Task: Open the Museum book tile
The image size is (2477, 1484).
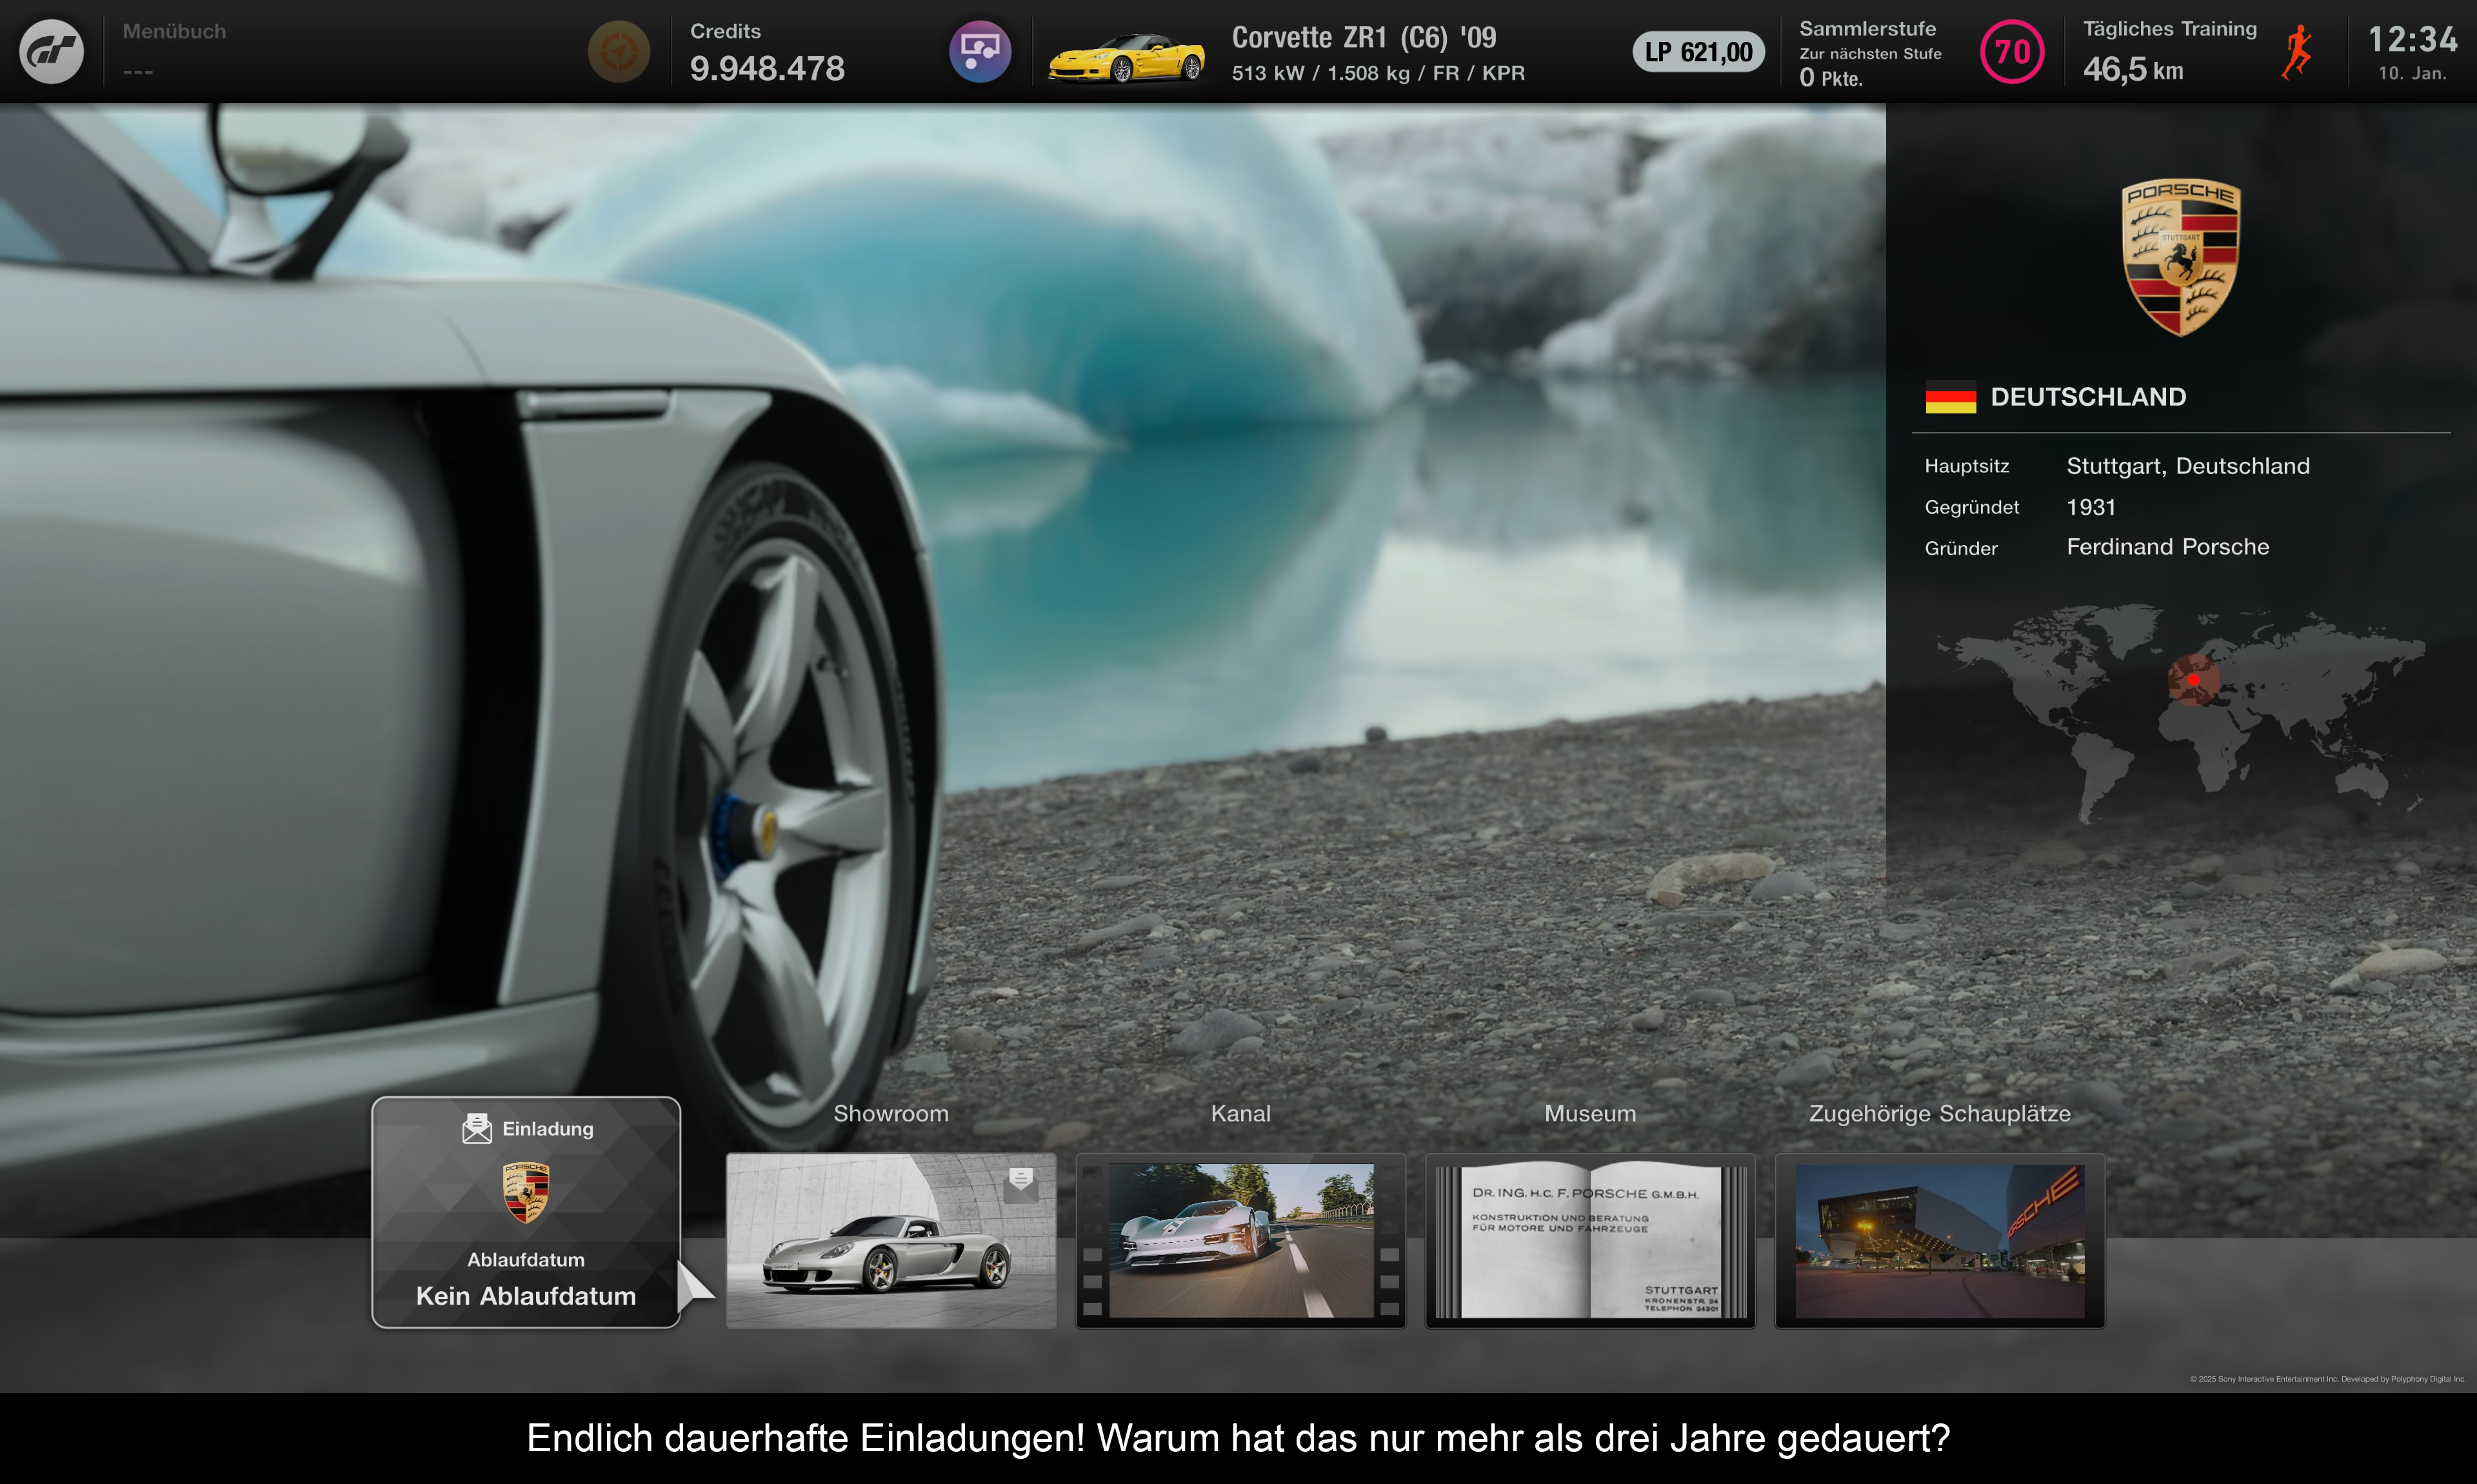Action: point(1590,1240)
